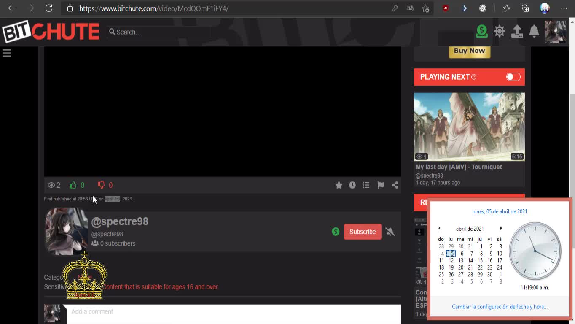Go to previous month in the calendar
The width and height of the screenshot is (575, 324).
[x=439, y=228]
